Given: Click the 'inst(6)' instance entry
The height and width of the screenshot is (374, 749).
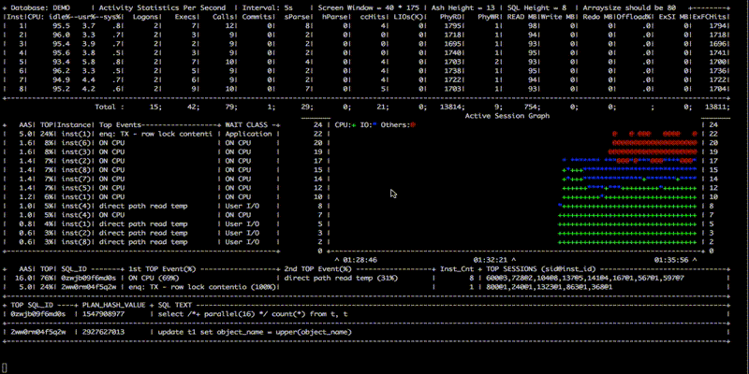Looking at the screenshot, I should click(x=78, y=143).
